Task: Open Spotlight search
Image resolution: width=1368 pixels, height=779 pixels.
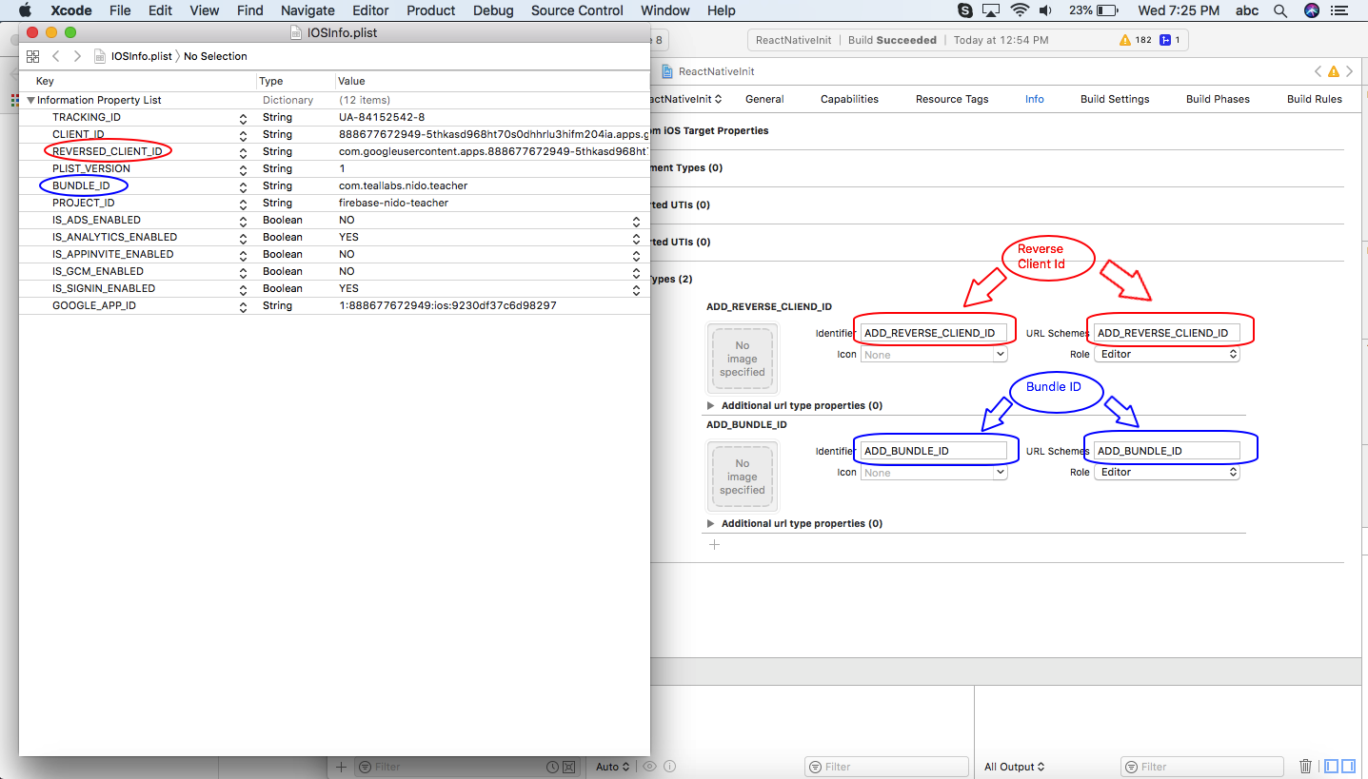Action: pos(1280,10)
